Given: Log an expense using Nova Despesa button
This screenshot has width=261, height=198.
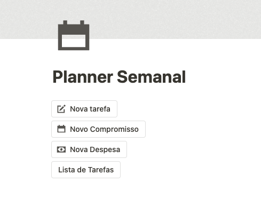Looking at the screenshot, I should point(89,149).
